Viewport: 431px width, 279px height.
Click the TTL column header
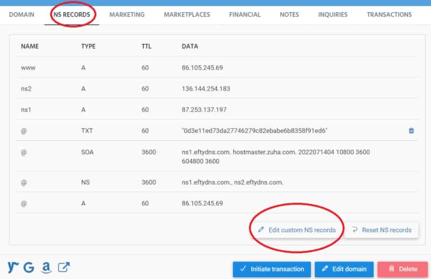coord(146,46)
